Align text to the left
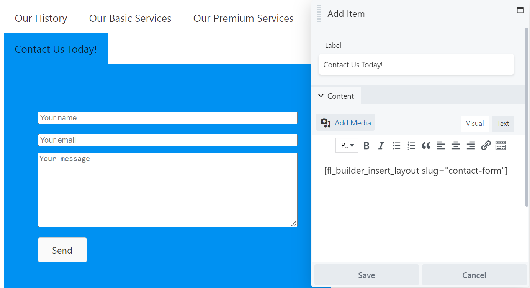 pos(441,145)
